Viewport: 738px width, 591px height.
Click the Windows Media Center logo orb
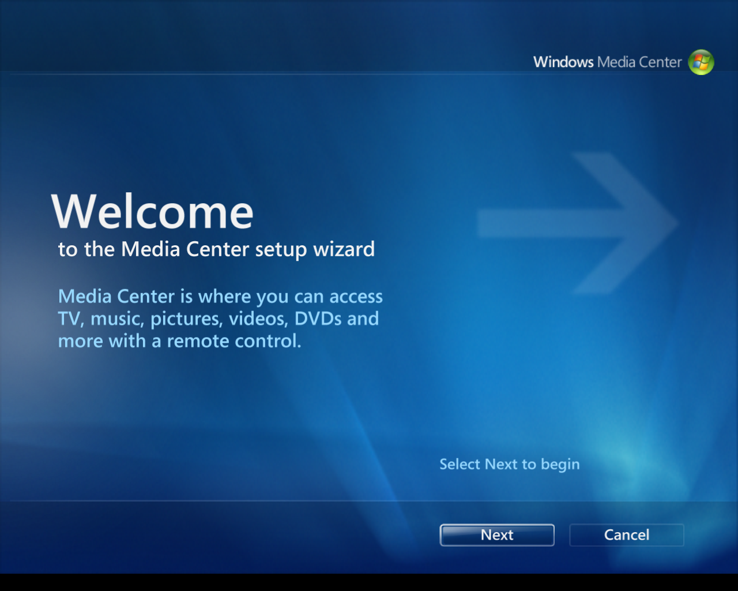point(701,62)
